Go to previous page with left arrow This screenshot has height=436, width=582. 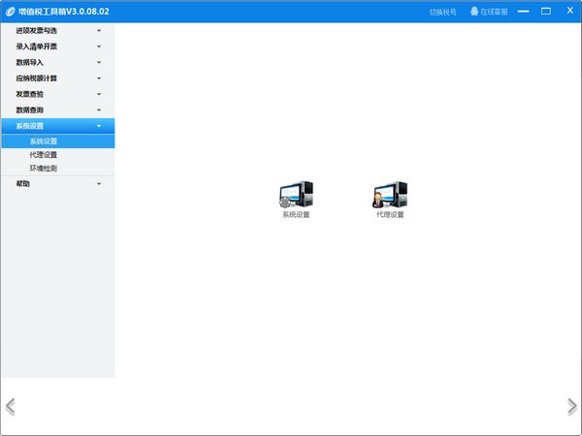pyautogui.click(x=11, y=407)
